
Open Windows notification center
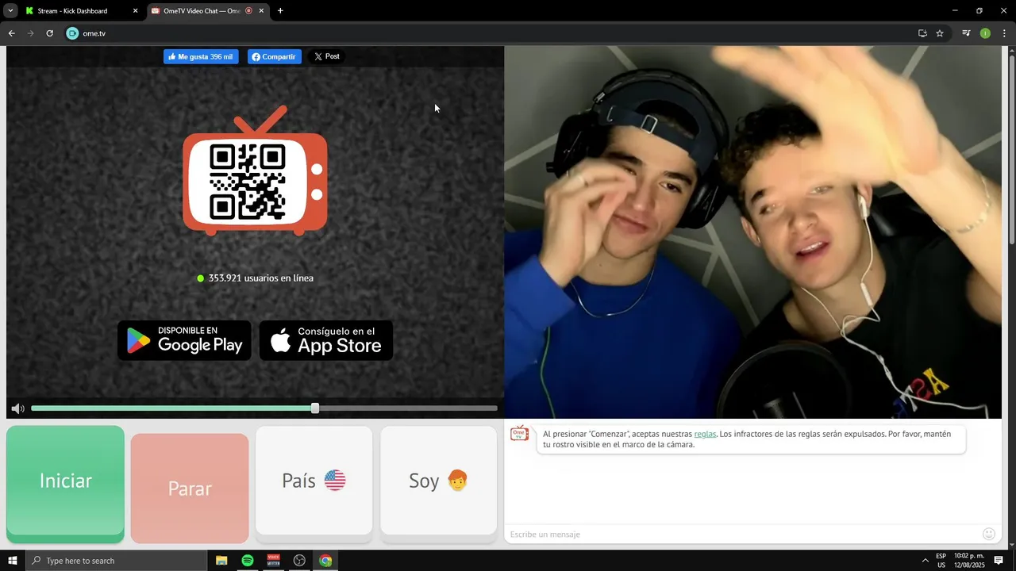[x=999, y=561]
